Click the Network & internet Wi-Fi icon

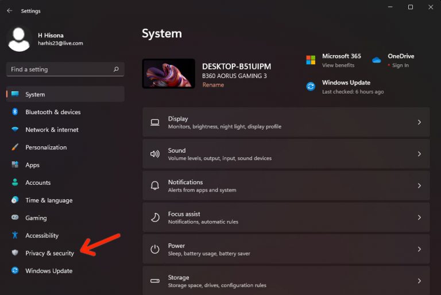click(x=15, y=130)
